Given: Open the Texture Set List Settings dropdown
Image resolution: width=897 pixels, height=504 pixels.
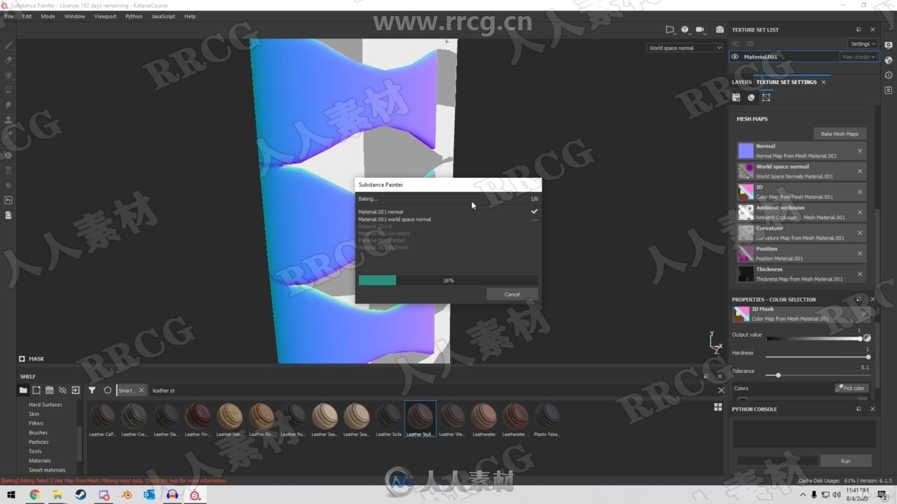Looking at the screenshot, I should [863, 43].
